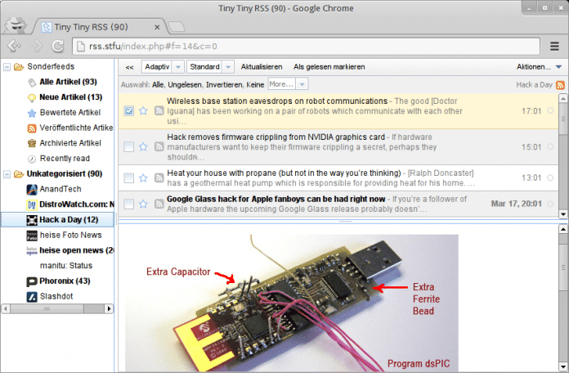
Task: Click the Aktualisieren button
Action: (x=262, y=66)
